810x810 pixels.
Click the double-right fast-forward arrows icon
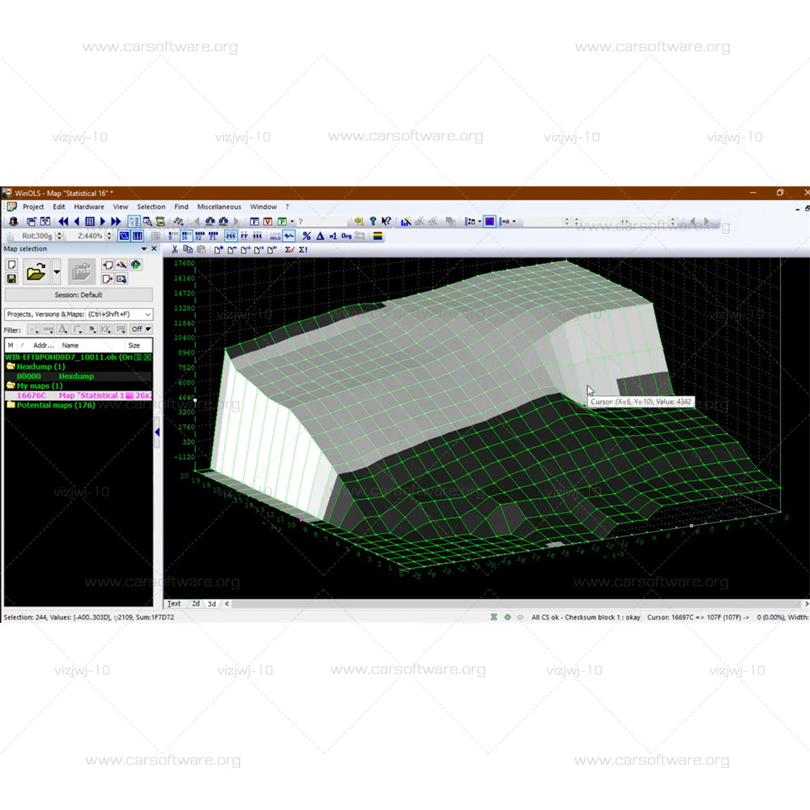tap(116, 221)
